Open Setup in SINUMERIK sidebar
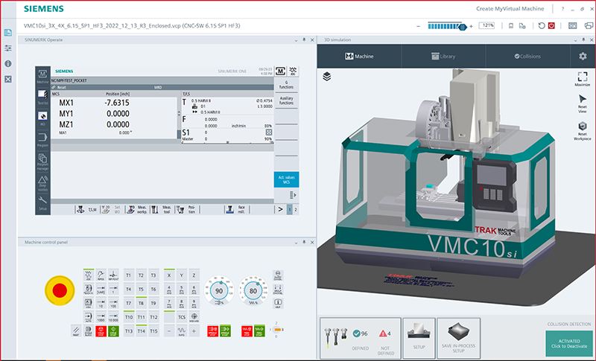The image size is (596, 361). click(42, 203)
